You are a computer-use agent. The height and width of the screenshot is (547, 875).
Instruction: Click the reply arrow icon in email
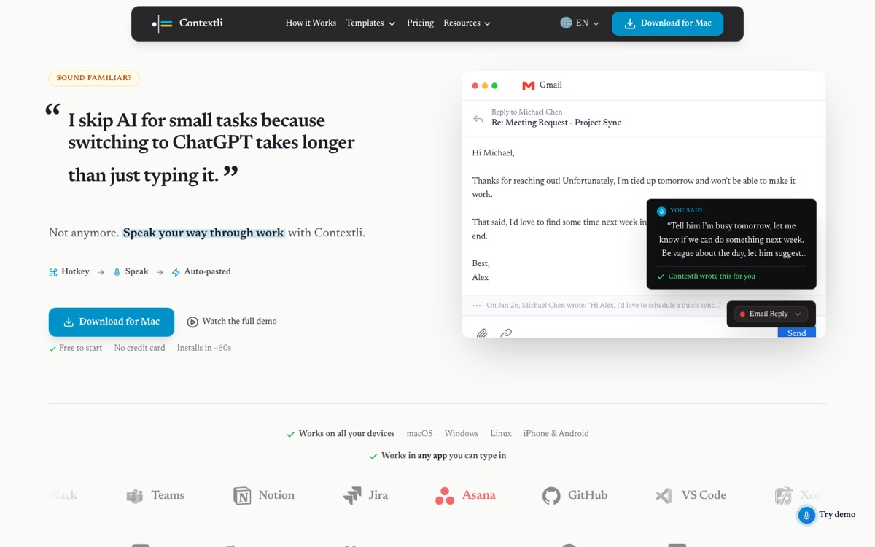click(x=478, y=119)
